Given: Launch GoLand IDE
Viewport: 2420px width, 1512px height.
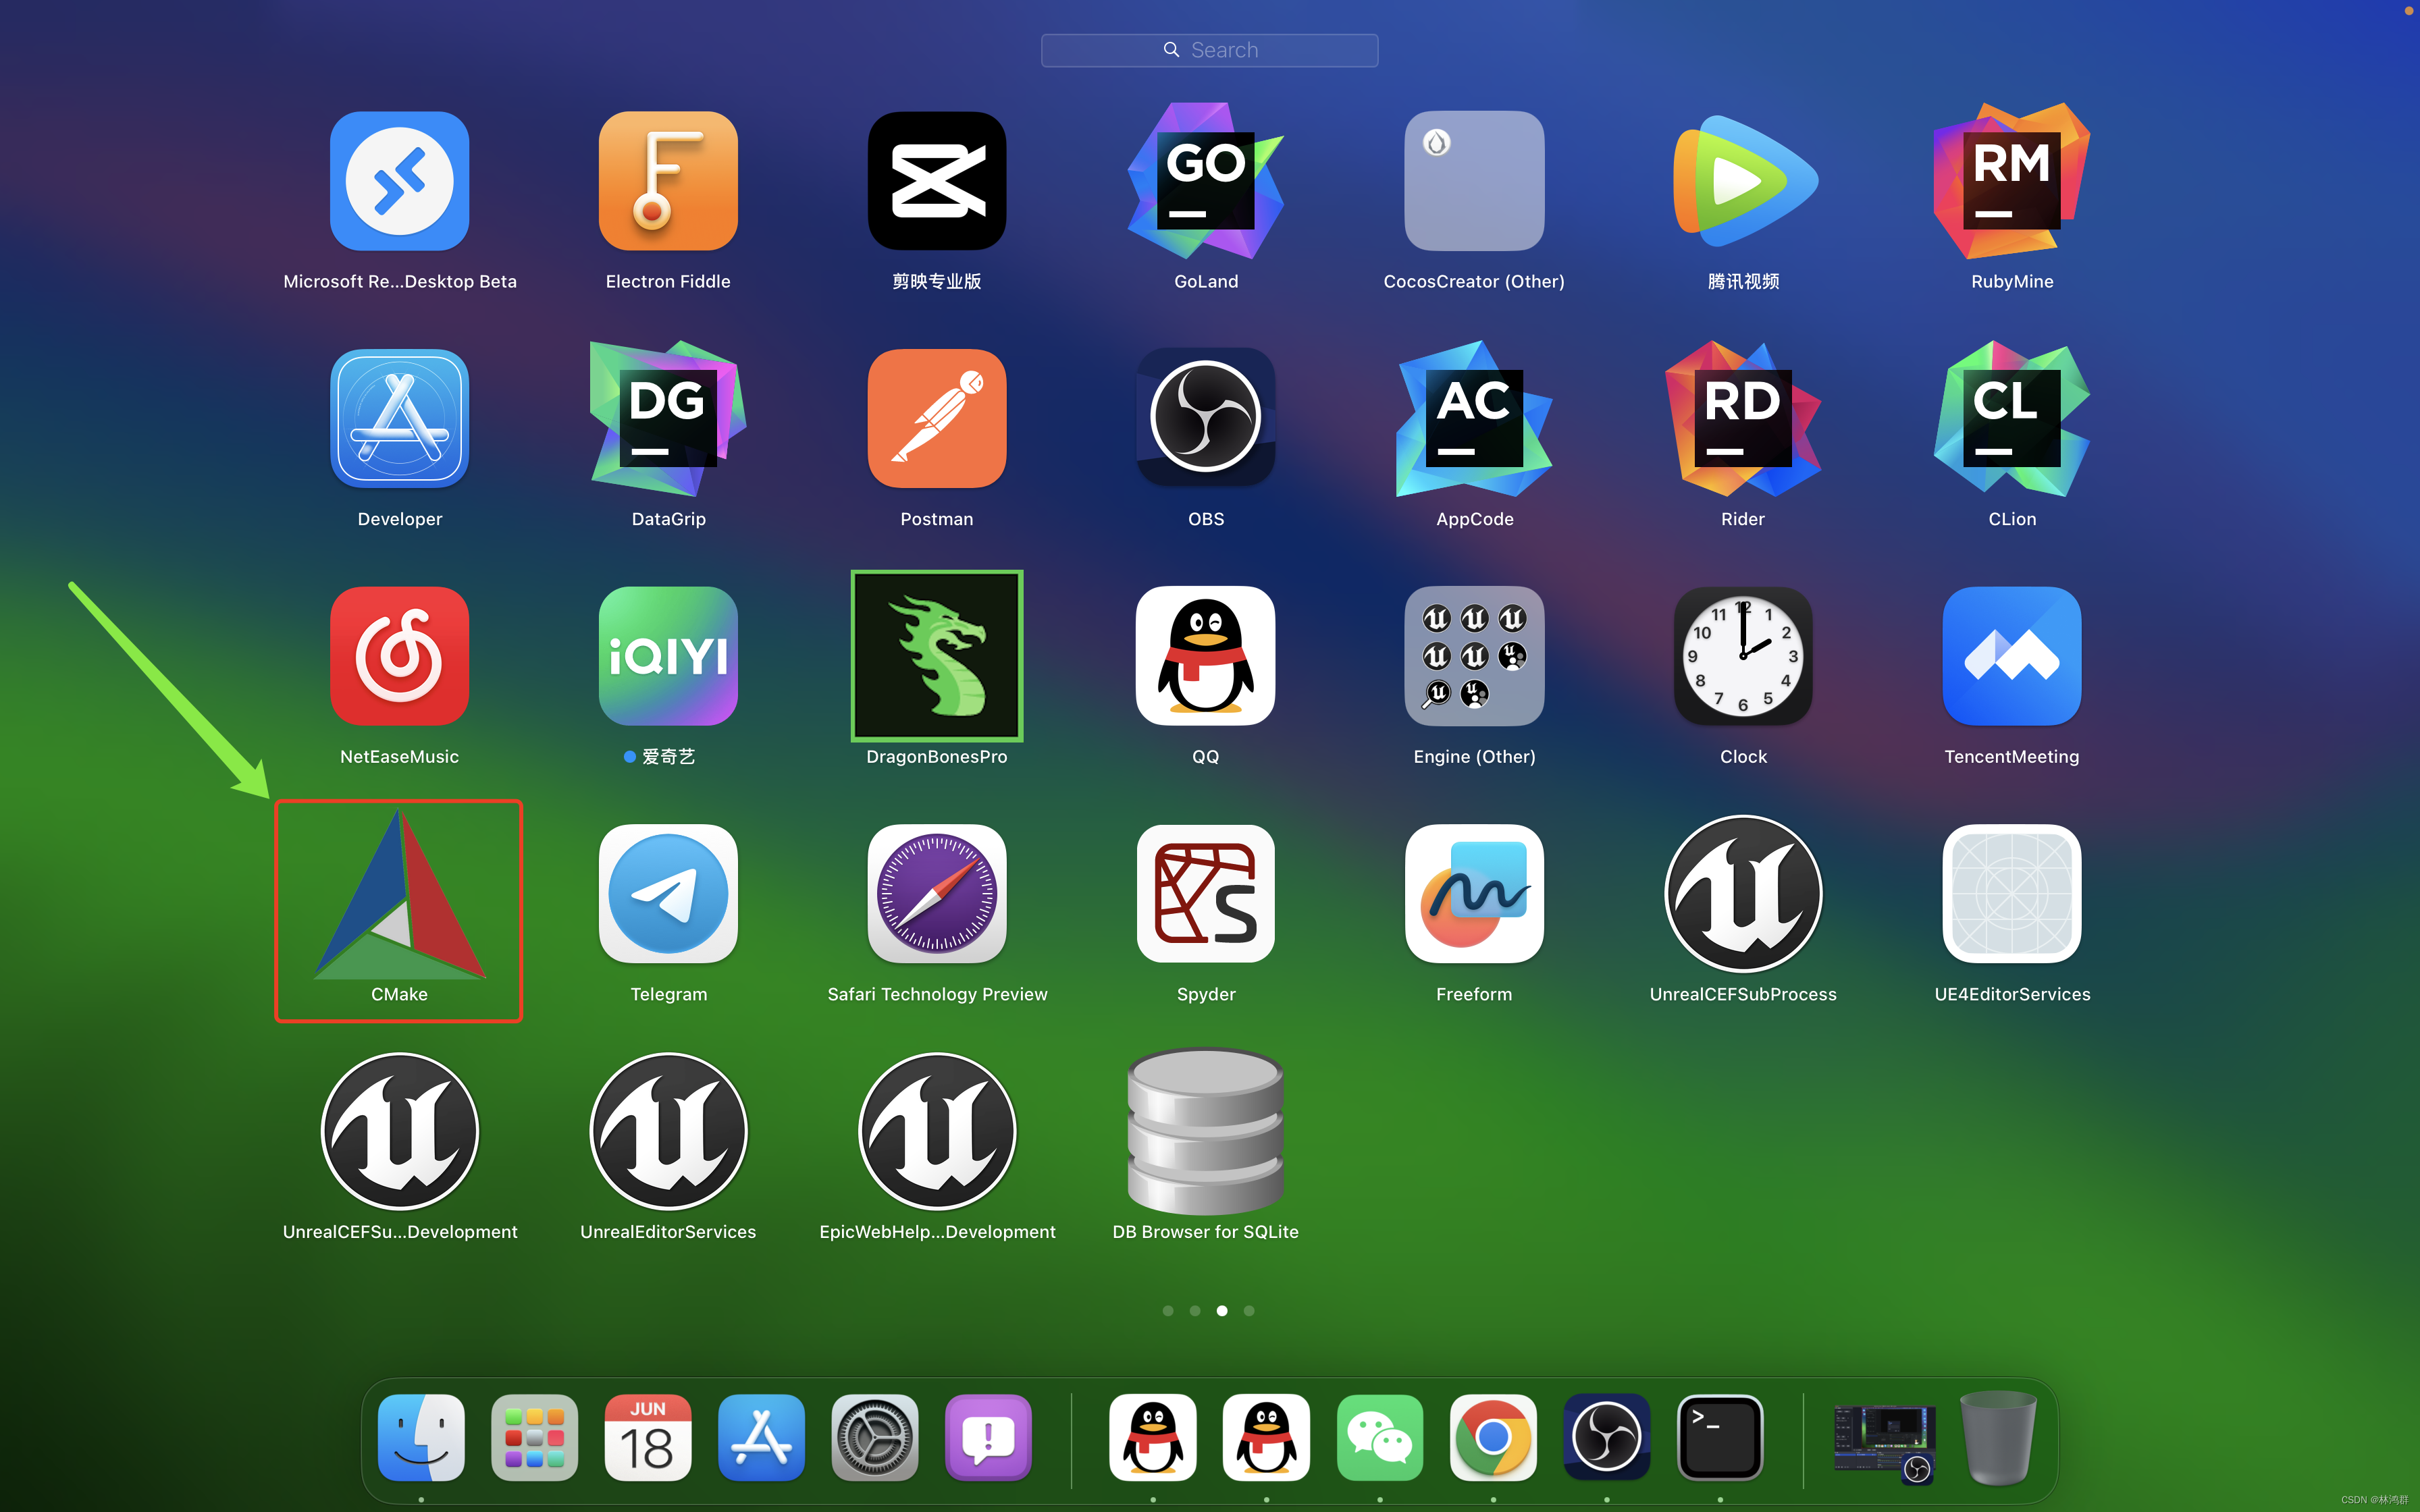Looking at the screenshot, I should click(x=1206, y=181).
